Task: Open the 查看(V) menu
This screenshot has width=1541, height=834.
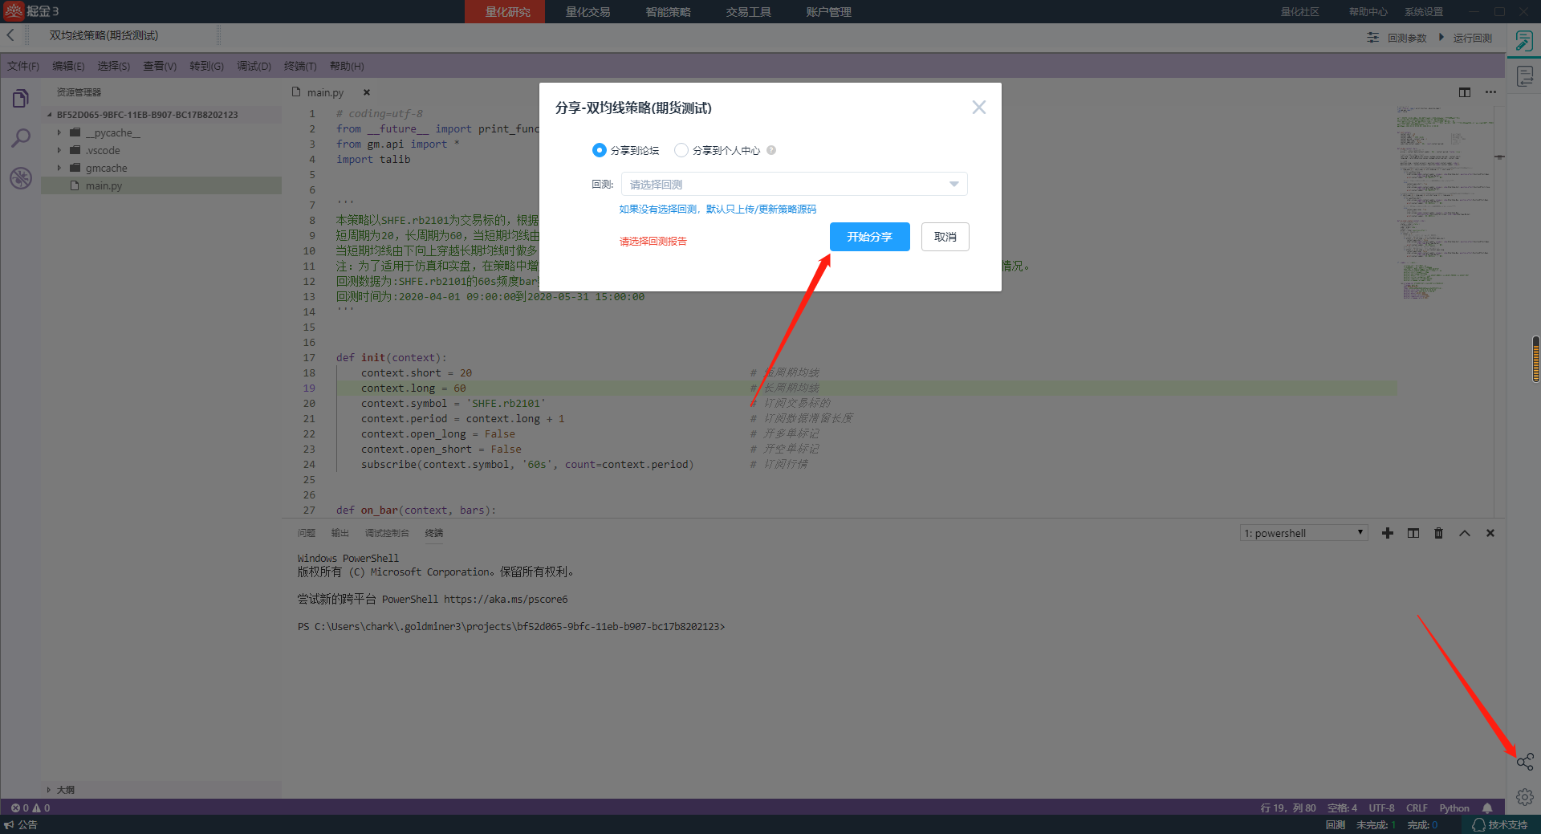Action: (160, 66)
